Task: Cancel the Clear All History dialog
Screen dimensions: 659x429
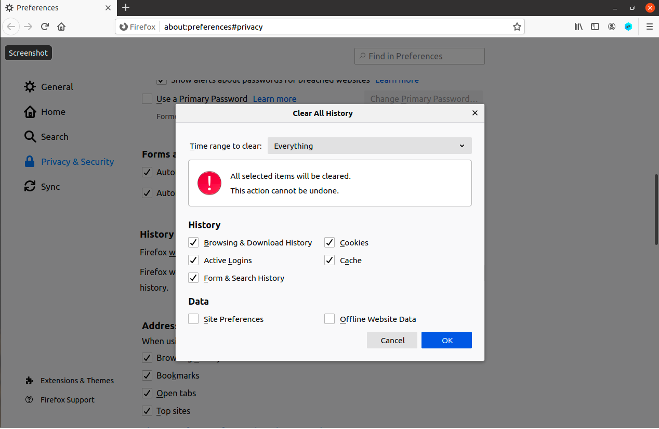Action: click(392, 340)
